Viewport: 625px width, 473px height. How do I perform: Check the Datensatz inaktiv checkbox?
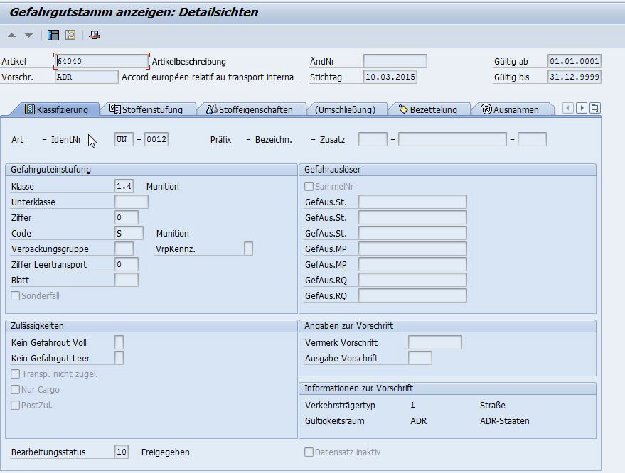309,452
